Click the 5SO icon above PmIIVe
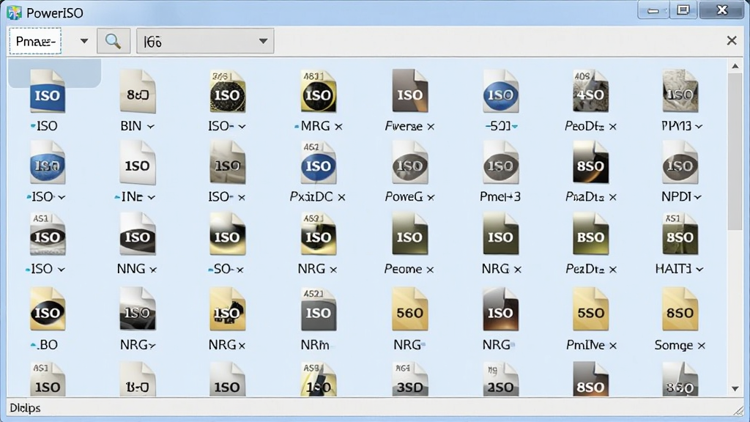Image resolution: width=750 pixels, height=422 pixels. (x=591, y=310)
